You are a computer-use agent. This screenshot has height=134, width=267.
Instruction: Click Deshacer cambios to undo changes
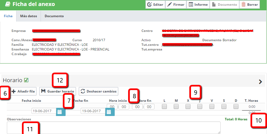click(x=99, y=91)
